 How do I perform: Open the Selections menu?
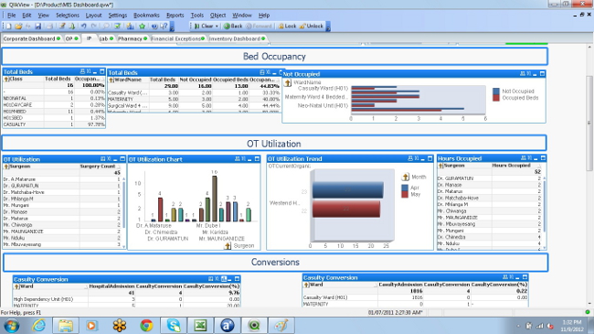point(68,16)
